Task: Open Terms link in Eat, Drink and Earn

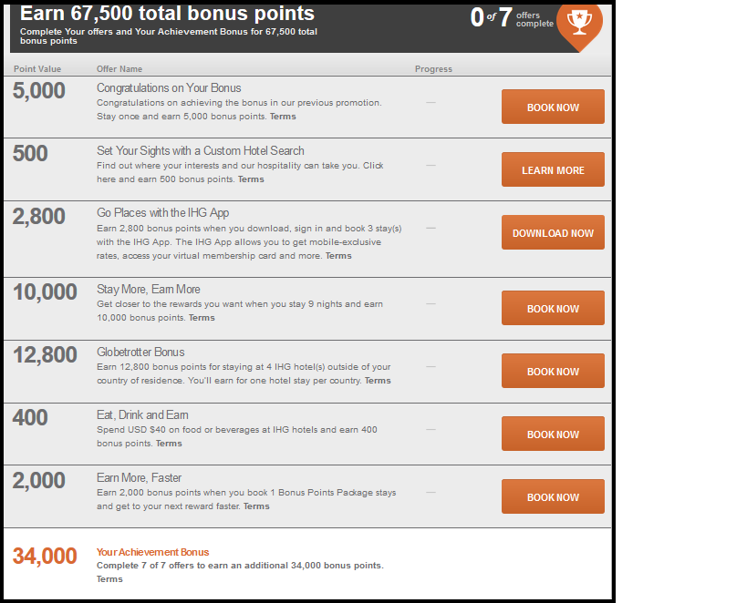Action: (169, 444)
